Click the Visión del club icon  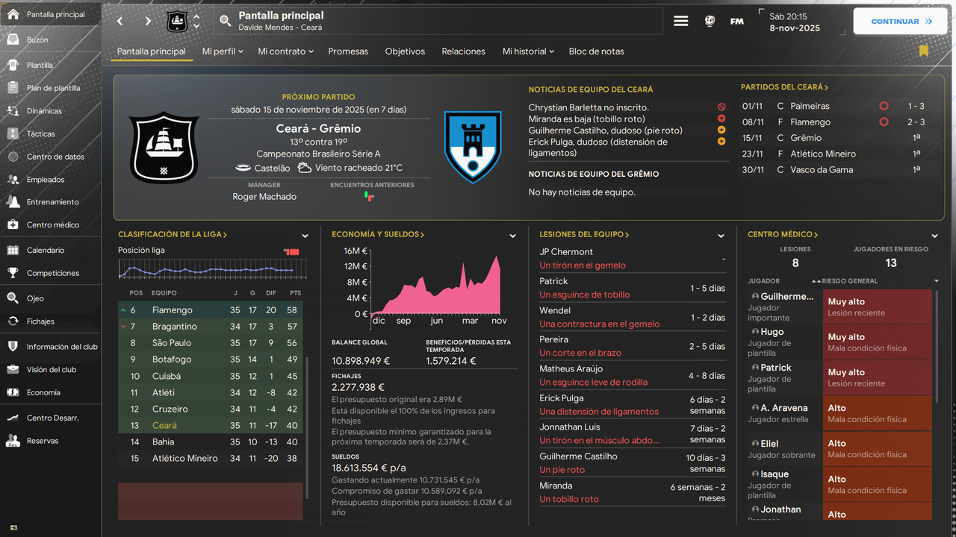(13, 369)
